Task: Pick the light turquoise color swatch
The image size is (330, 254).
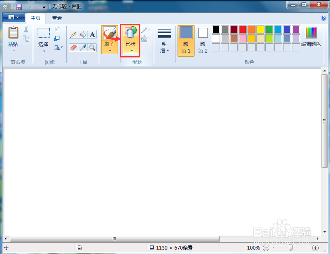Action: pos(278,38)
